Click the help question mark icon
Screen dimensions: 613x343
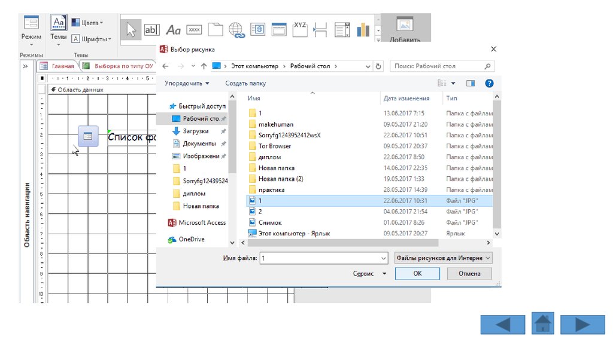(489, 84)
